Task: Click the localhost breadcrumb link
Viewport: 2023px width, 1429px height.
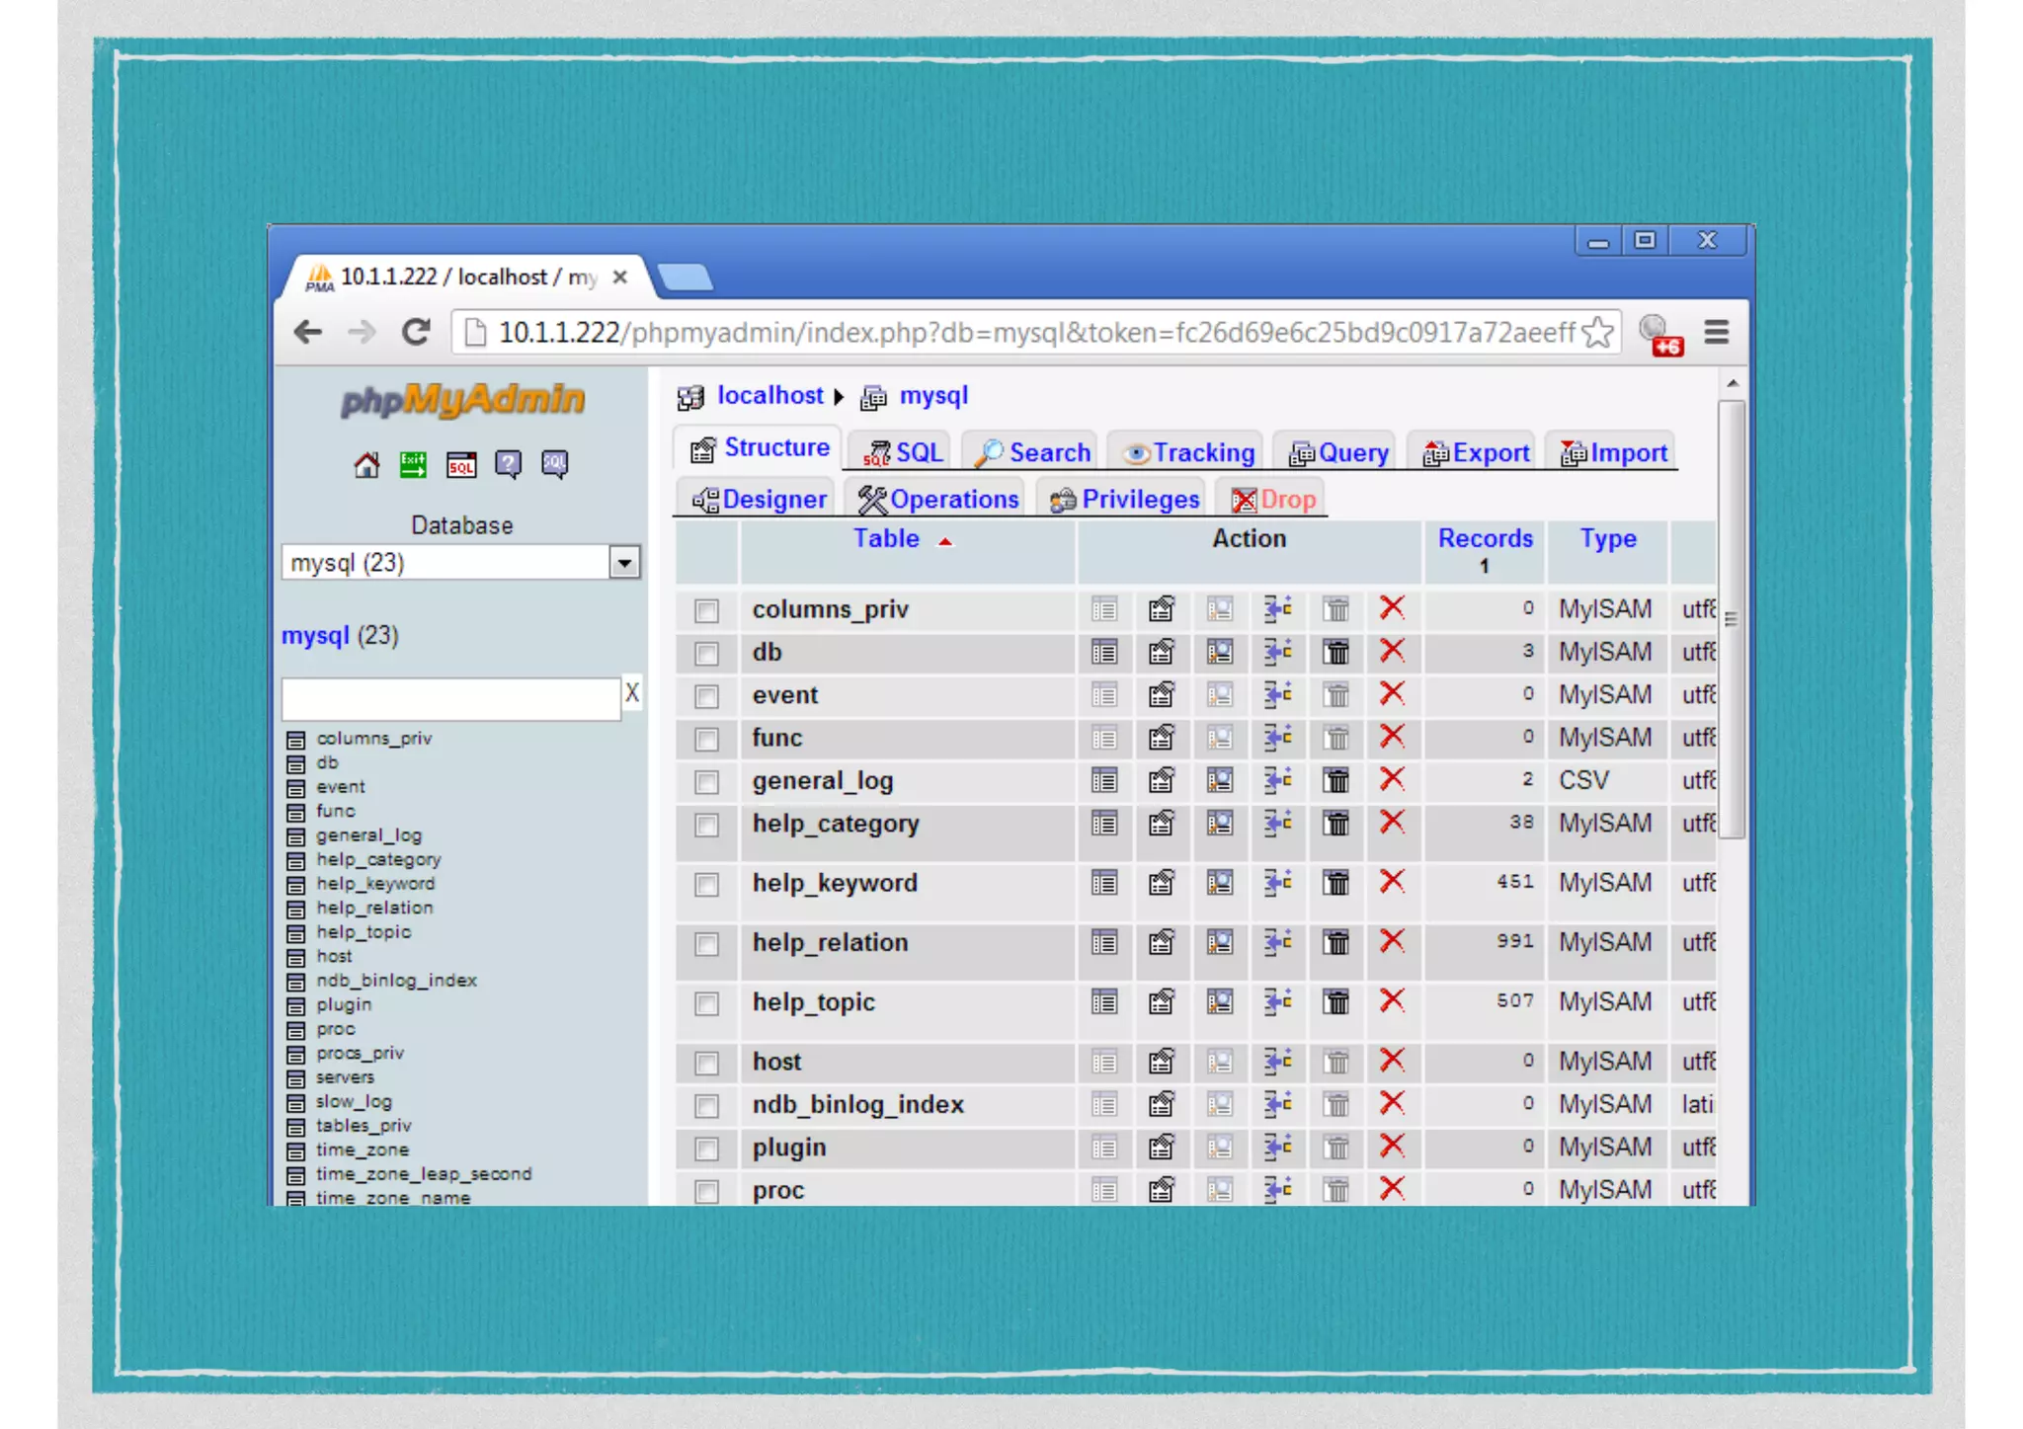Action: [769, 396]
